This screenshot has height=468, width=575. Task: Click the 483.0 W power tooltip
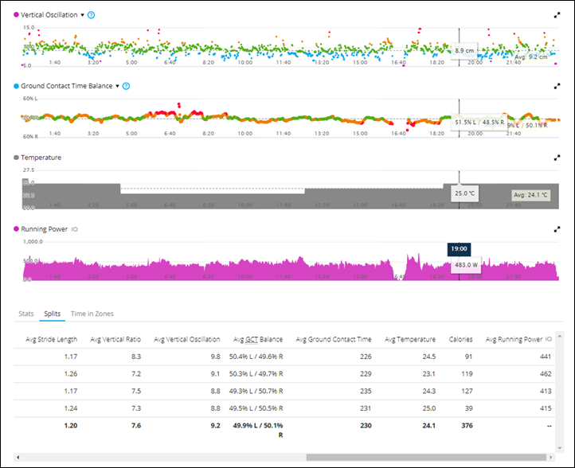pyautogui.click(x=466, y=265)
